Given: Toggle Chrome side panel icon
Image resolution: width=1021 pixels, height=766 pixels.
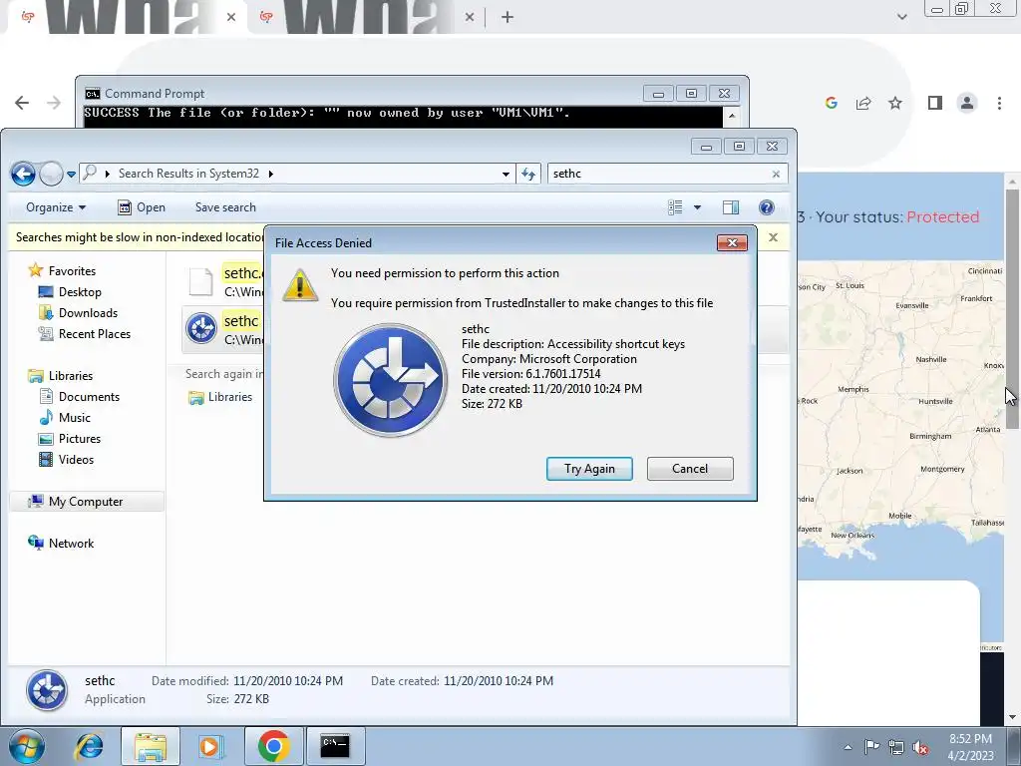Looking at the screenshot, I should click(x=935, y=103).
